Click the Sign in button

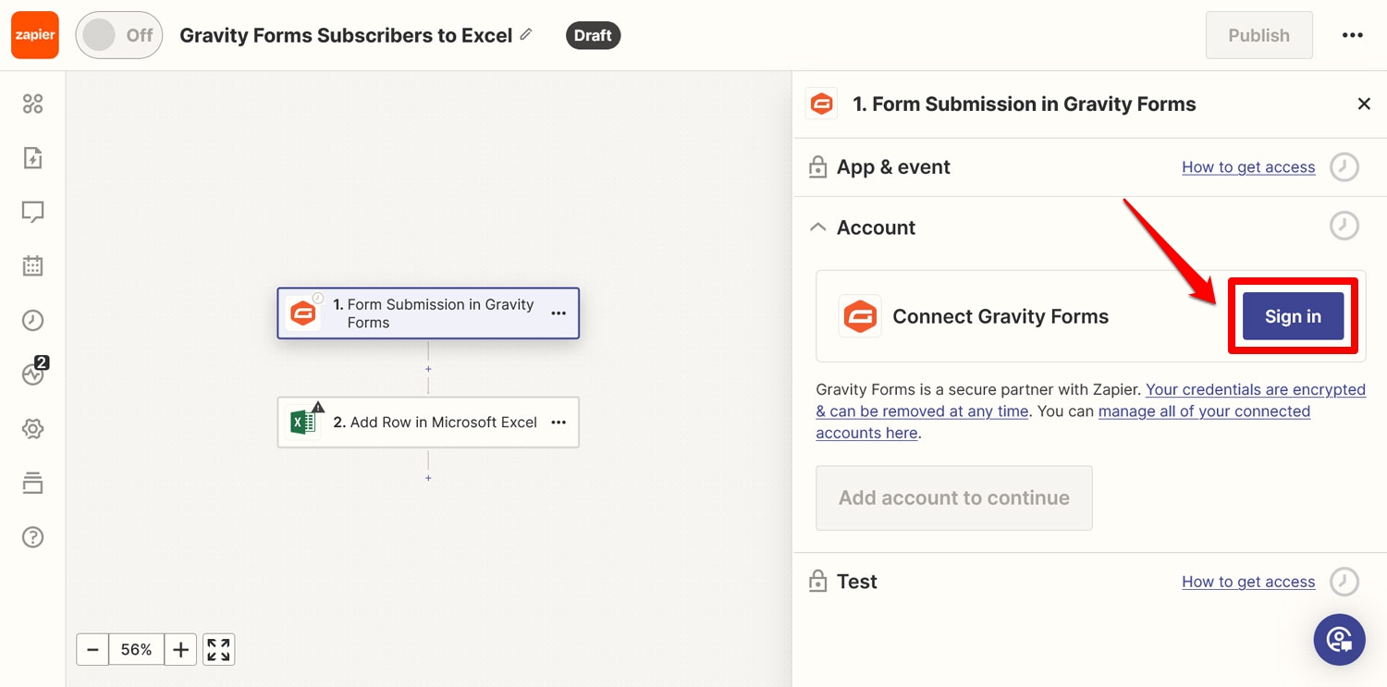click(1293, 316)
